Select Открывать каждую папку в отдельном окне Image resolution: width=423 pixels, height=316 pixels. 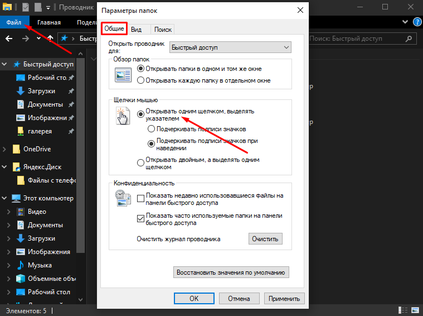[x=140, y=80]
